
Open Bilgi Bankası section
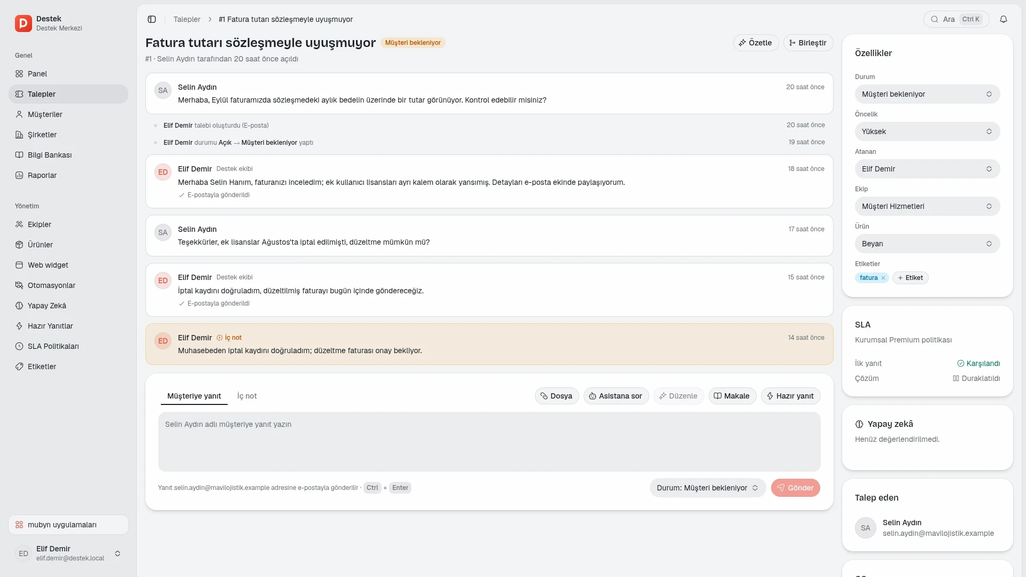68,155
